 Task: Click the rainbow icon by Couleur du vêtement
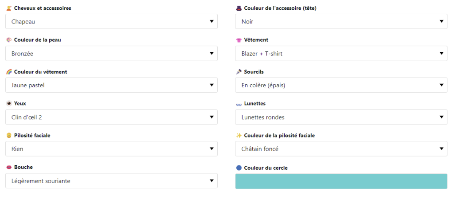(9, 72)
